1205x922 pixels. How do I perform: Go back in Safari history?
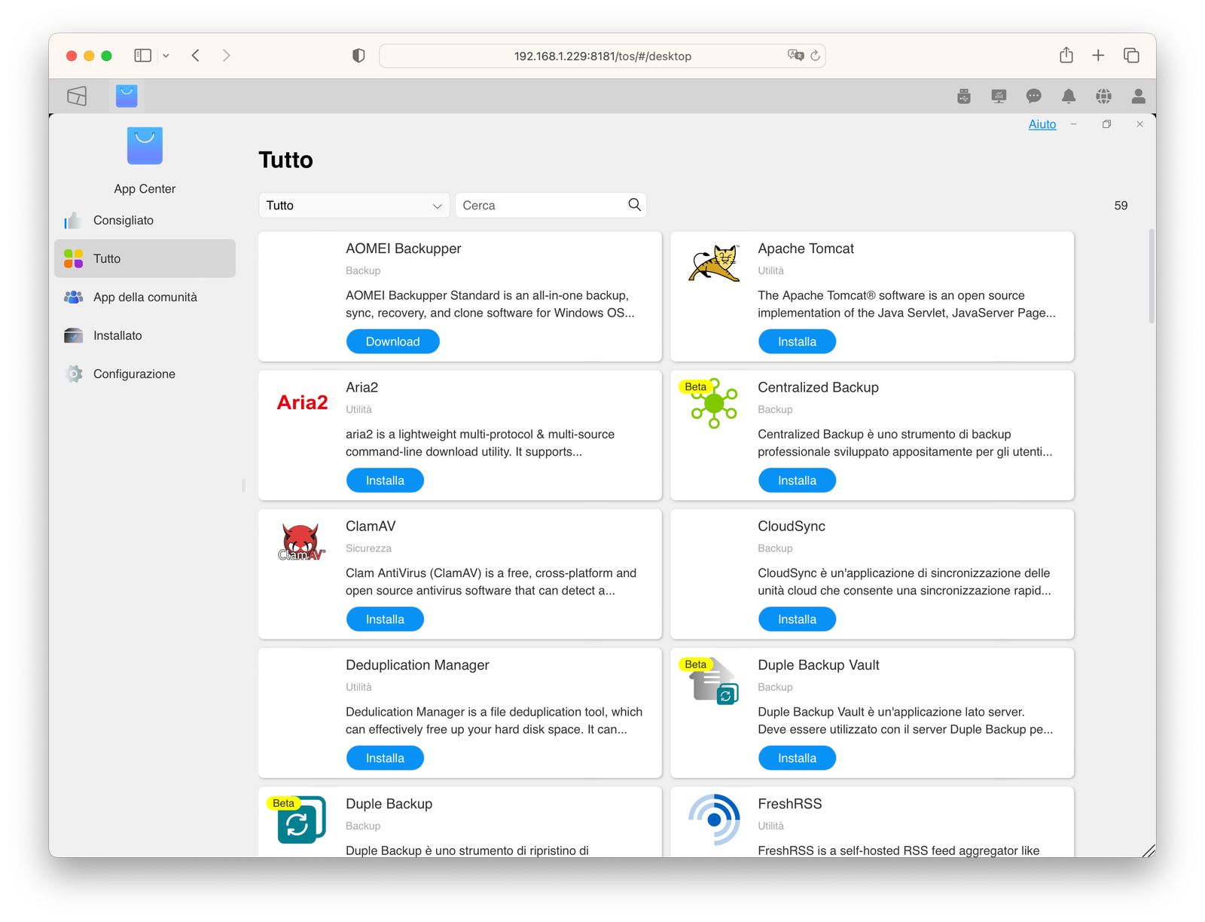pyautogui.click(x=196, y=56)
